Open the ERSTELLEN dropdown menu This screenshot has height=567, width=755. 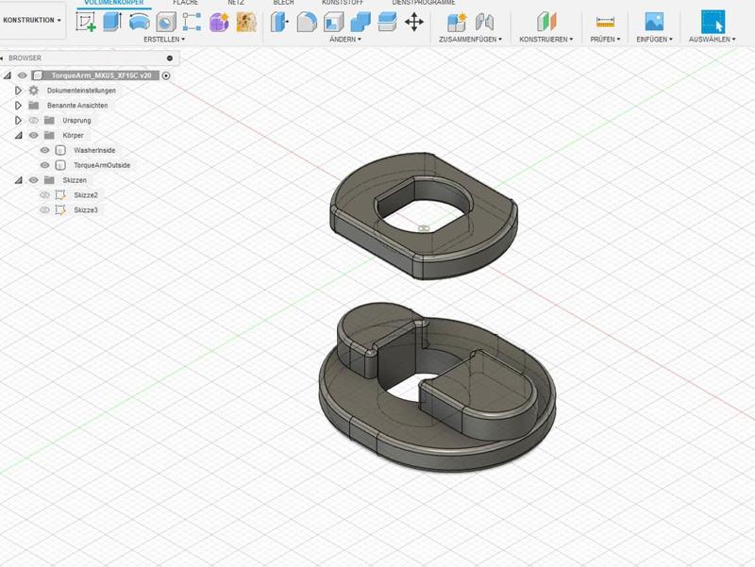click(164, 39)
